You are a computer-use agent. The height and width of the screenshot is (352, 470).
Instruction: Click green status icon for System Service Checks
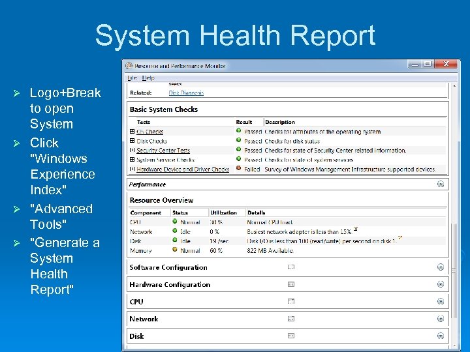pos(239,158)
